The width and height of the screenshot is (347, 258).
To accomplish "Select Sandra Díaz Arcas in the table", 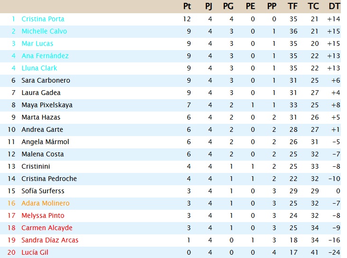I will (x=50, y=240).
